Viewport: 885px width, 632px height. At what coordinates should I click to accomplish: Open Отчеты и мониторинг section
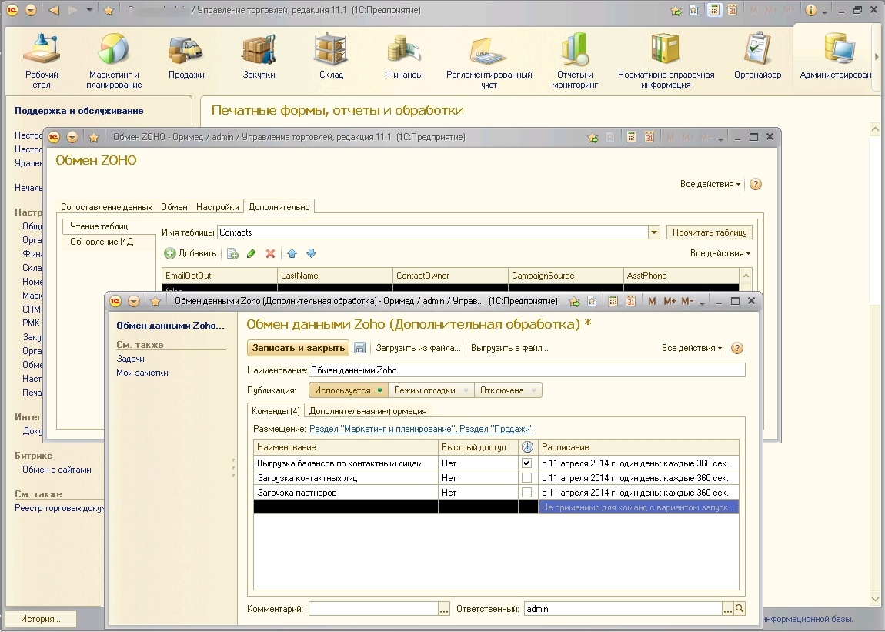(x=575, y=61)
